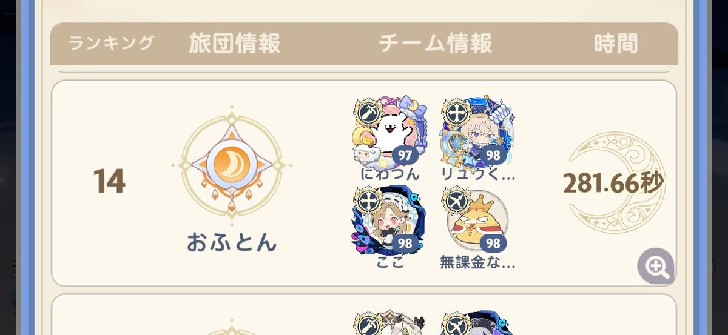Click the 旅団情報 column header

point(234,44)
